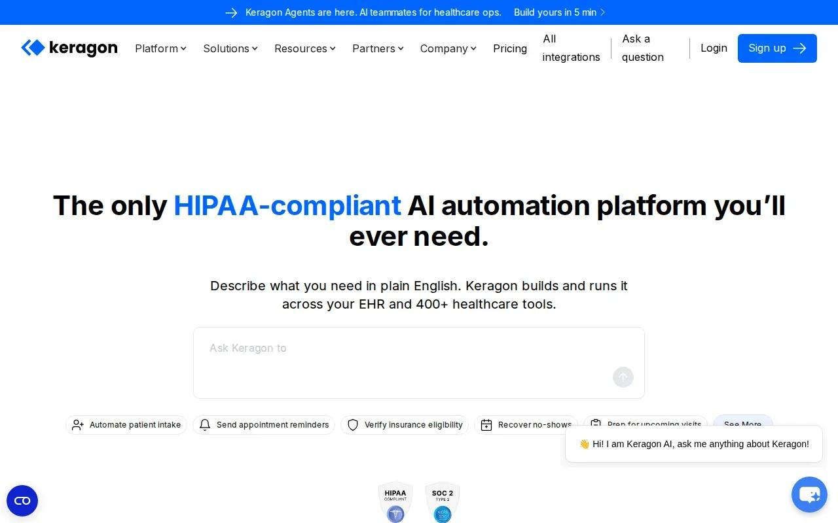The height and width of the screenshot is (523, 838).
Task: Open the Login page
Action: (x=714, y=48)
